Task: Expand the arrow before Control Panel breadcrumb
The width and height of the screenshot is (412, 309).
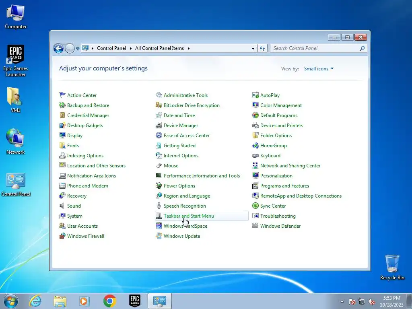Action: tap(93, 48)
